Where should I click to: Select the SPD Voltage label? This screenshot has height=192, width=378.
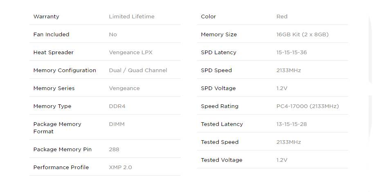click(218, 88)
